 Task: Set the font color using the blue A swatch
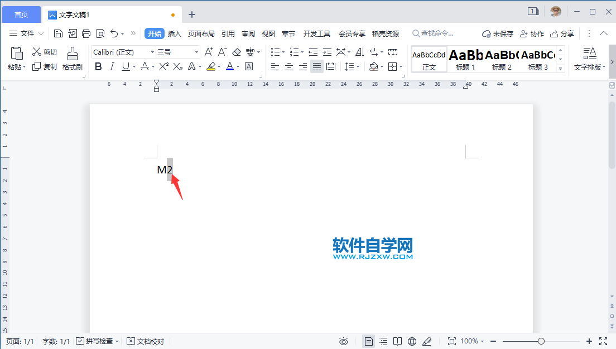[230, 66]
